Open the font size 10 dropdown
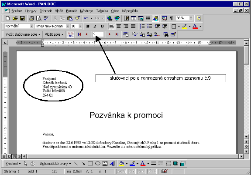251x175 pixels. click(x=80, y=26)
